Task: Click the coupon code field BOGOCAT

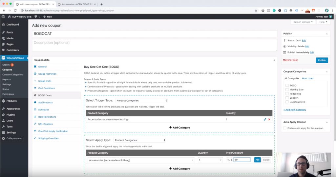Action: [155, 34]
